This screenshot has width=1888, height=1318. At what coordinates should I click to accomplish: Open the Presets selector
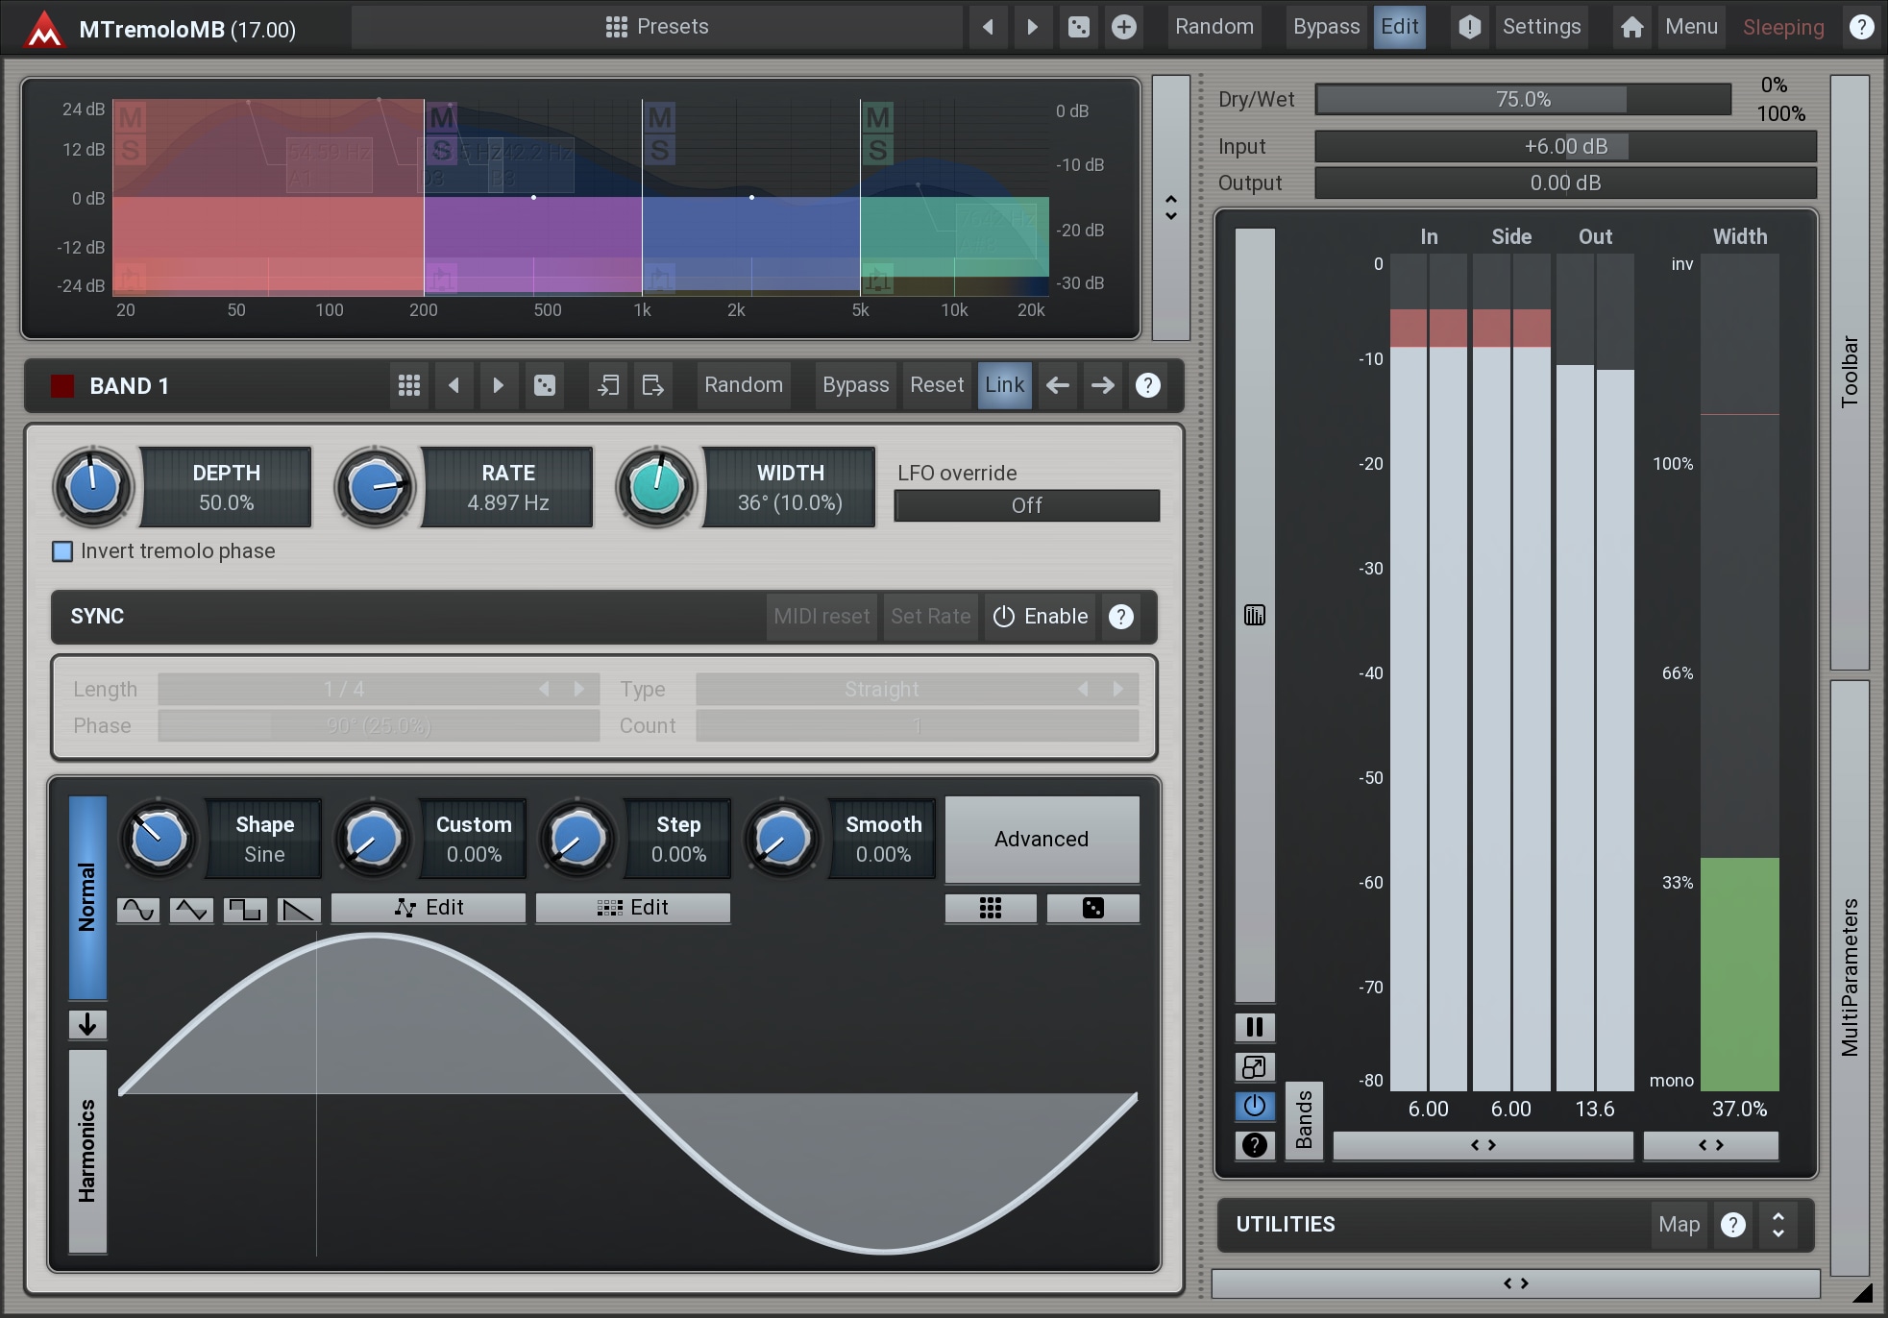pyautogui.click(x=657, y=27)
